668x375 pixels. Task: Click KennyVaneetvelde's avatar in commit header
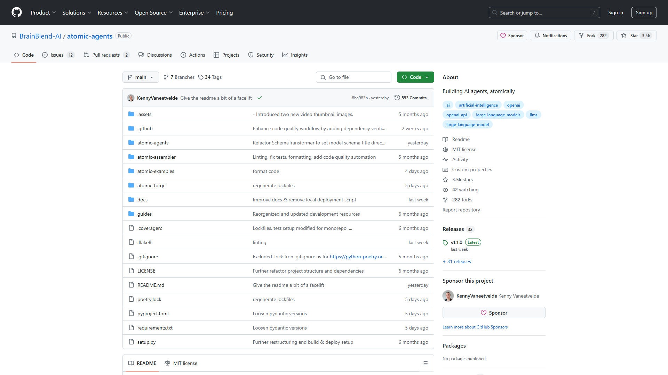[x=131, y=98]
